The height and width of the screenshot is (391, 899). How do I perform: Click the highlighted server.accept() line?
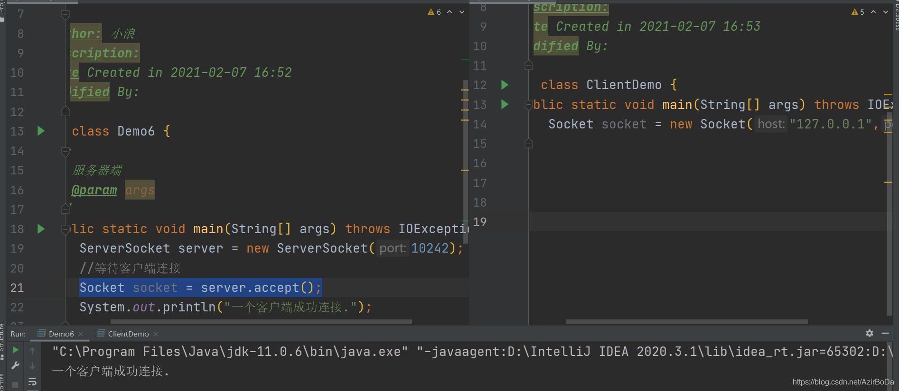coord(201,288)
